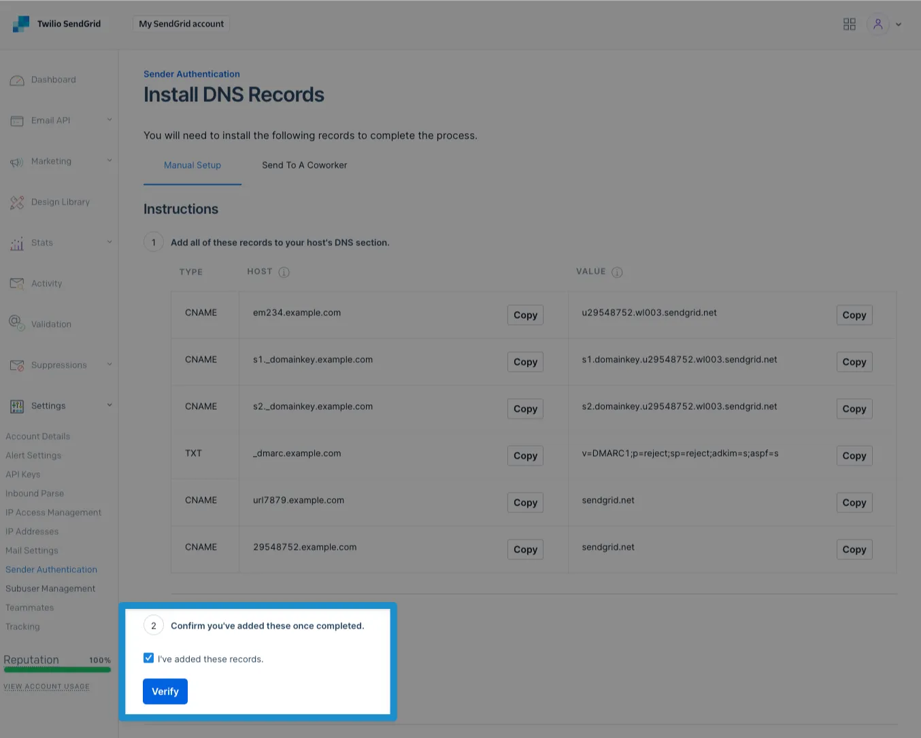
Task: Copy host s1._domainkey.example.com
Action: click(525, 362)
